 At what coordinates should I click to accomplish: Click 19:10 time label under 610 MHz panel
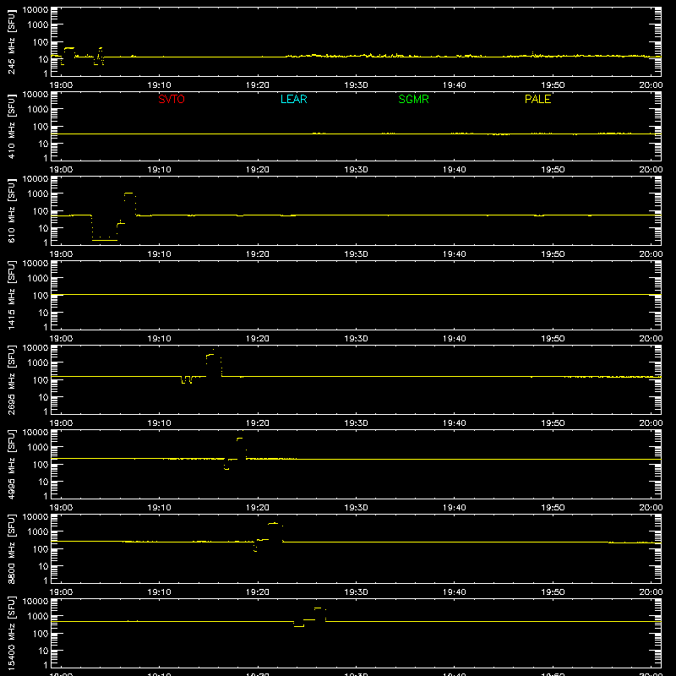(x=159, y=254)
